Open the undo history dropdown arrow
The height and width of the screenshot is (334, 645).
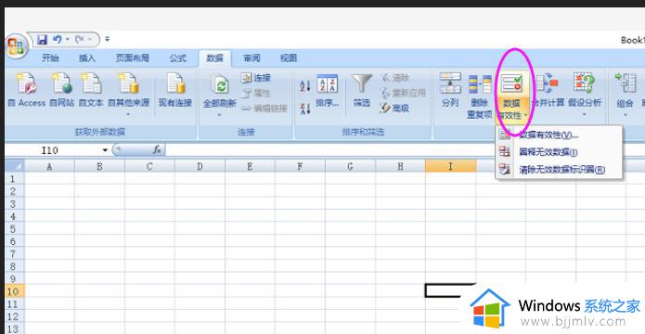point(68,40)
